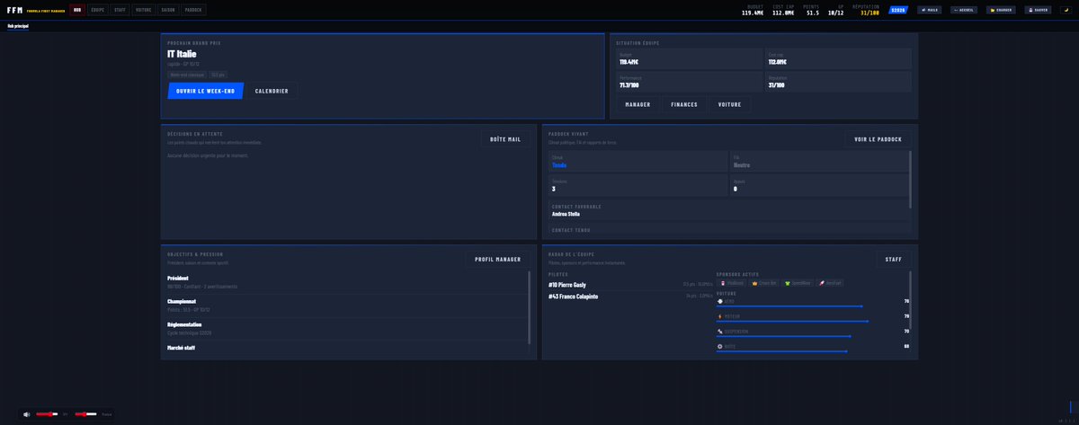Open the HUB tab in top navigation

(x=77, y=10)
